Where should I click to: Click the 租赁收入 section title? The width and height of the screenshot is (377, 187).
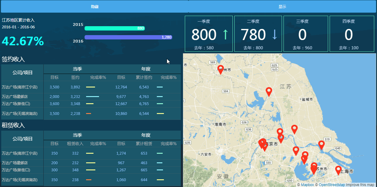(x=13, y=125)
